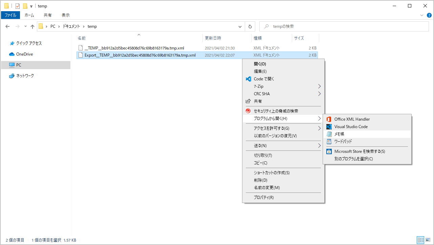Open file with Visual Studio Code from submenu
Screen dimensions: 434x245
tap(351, 127)
